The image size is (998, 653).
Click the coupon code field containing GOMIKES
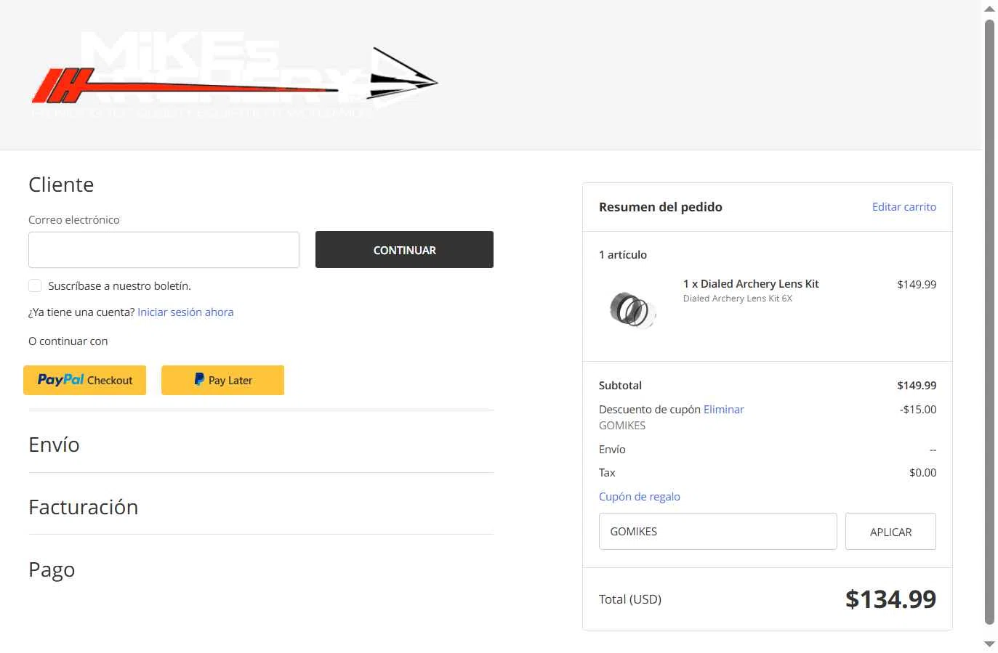coord(718,532)
